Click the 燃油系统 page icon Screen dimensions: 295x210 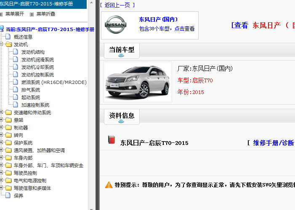pos(16,82)
